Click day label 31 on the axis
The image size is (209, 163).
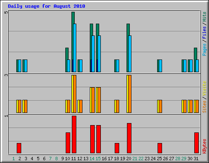click(196, 159)
